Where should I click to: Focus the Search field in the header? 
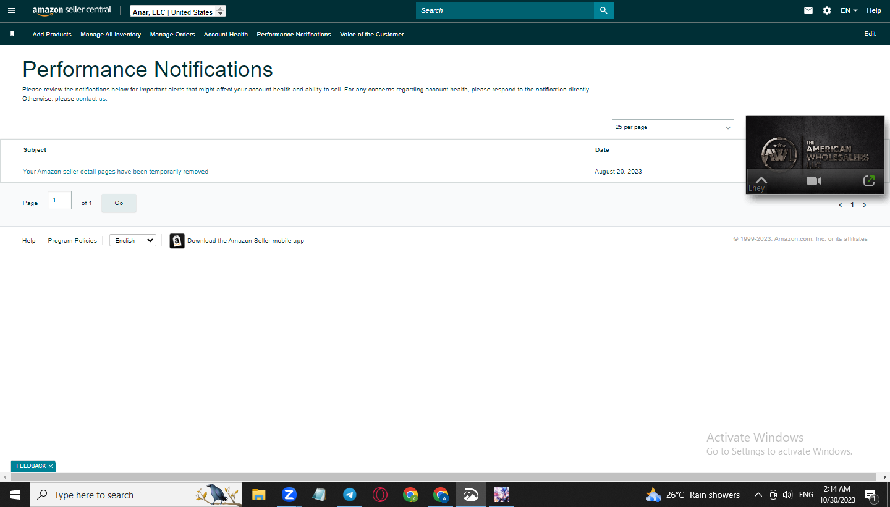point(505,10)
